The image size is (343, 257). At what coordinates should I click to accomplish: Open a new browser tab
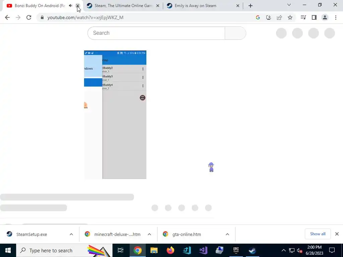251,6
